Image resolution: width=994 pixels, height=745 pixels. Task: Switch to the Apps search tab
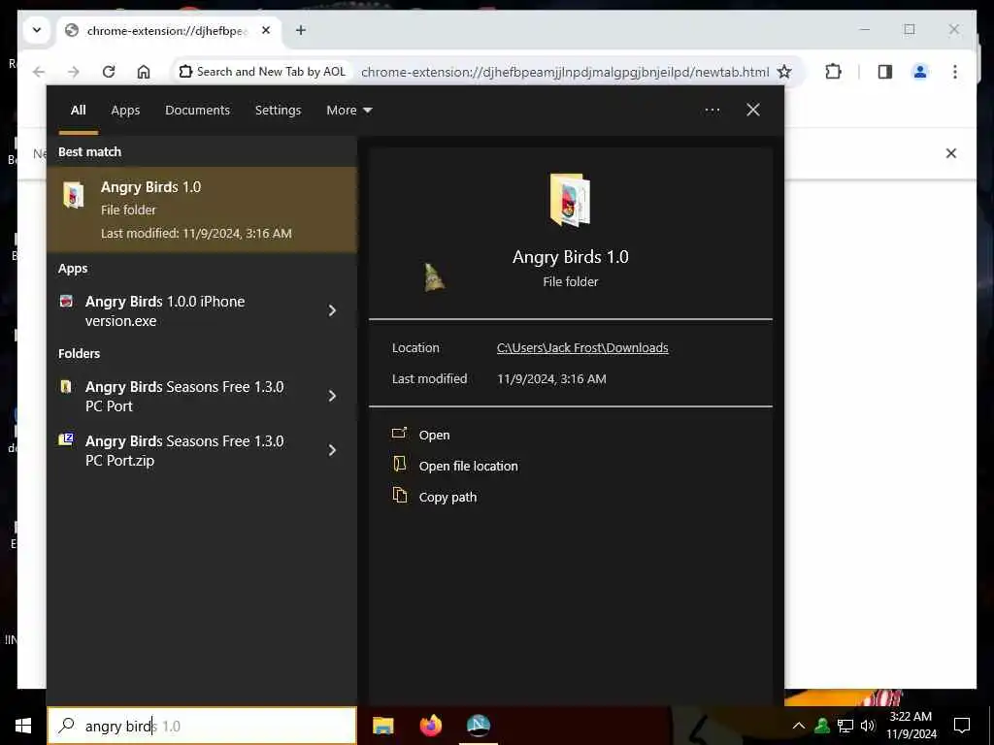125,111
